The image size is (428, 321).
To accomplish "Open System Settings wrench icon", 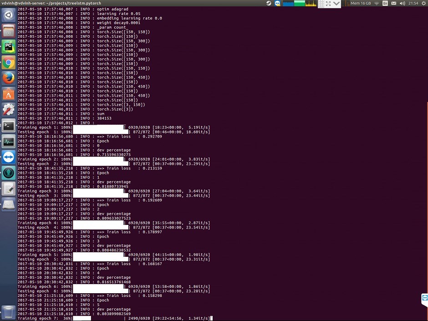I will [8, 110].
